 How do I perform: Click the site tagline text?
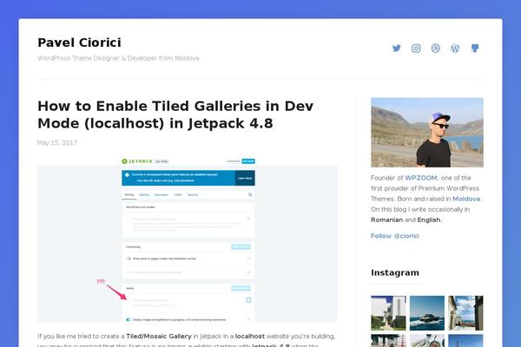tap(118, 58)
